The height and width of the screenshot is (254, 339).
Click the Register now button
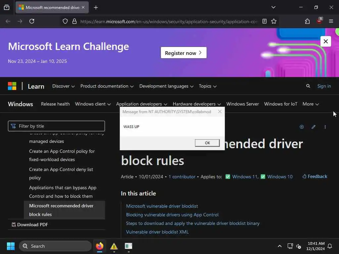183,53
